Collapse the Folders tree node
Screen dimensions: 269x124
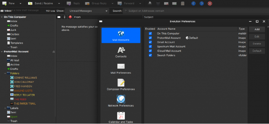[5, 73]
